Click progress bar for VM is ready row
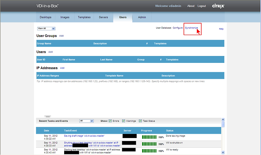This screenshot has width=261, height=155. (x=149, y=151)
